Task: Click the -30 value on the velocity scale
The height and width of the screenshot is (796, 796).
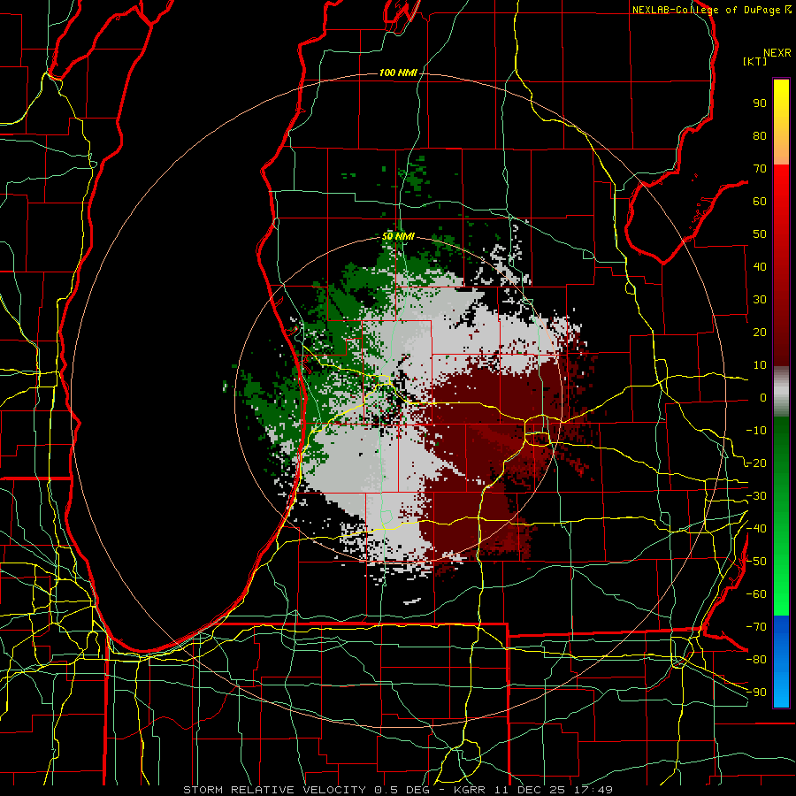Action: (756, 496)
